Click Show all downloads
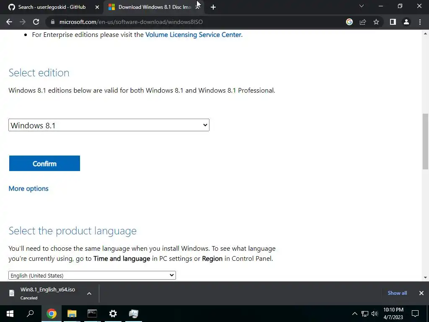The height and width of the screenshot is (322, 429). pos(397,293)
